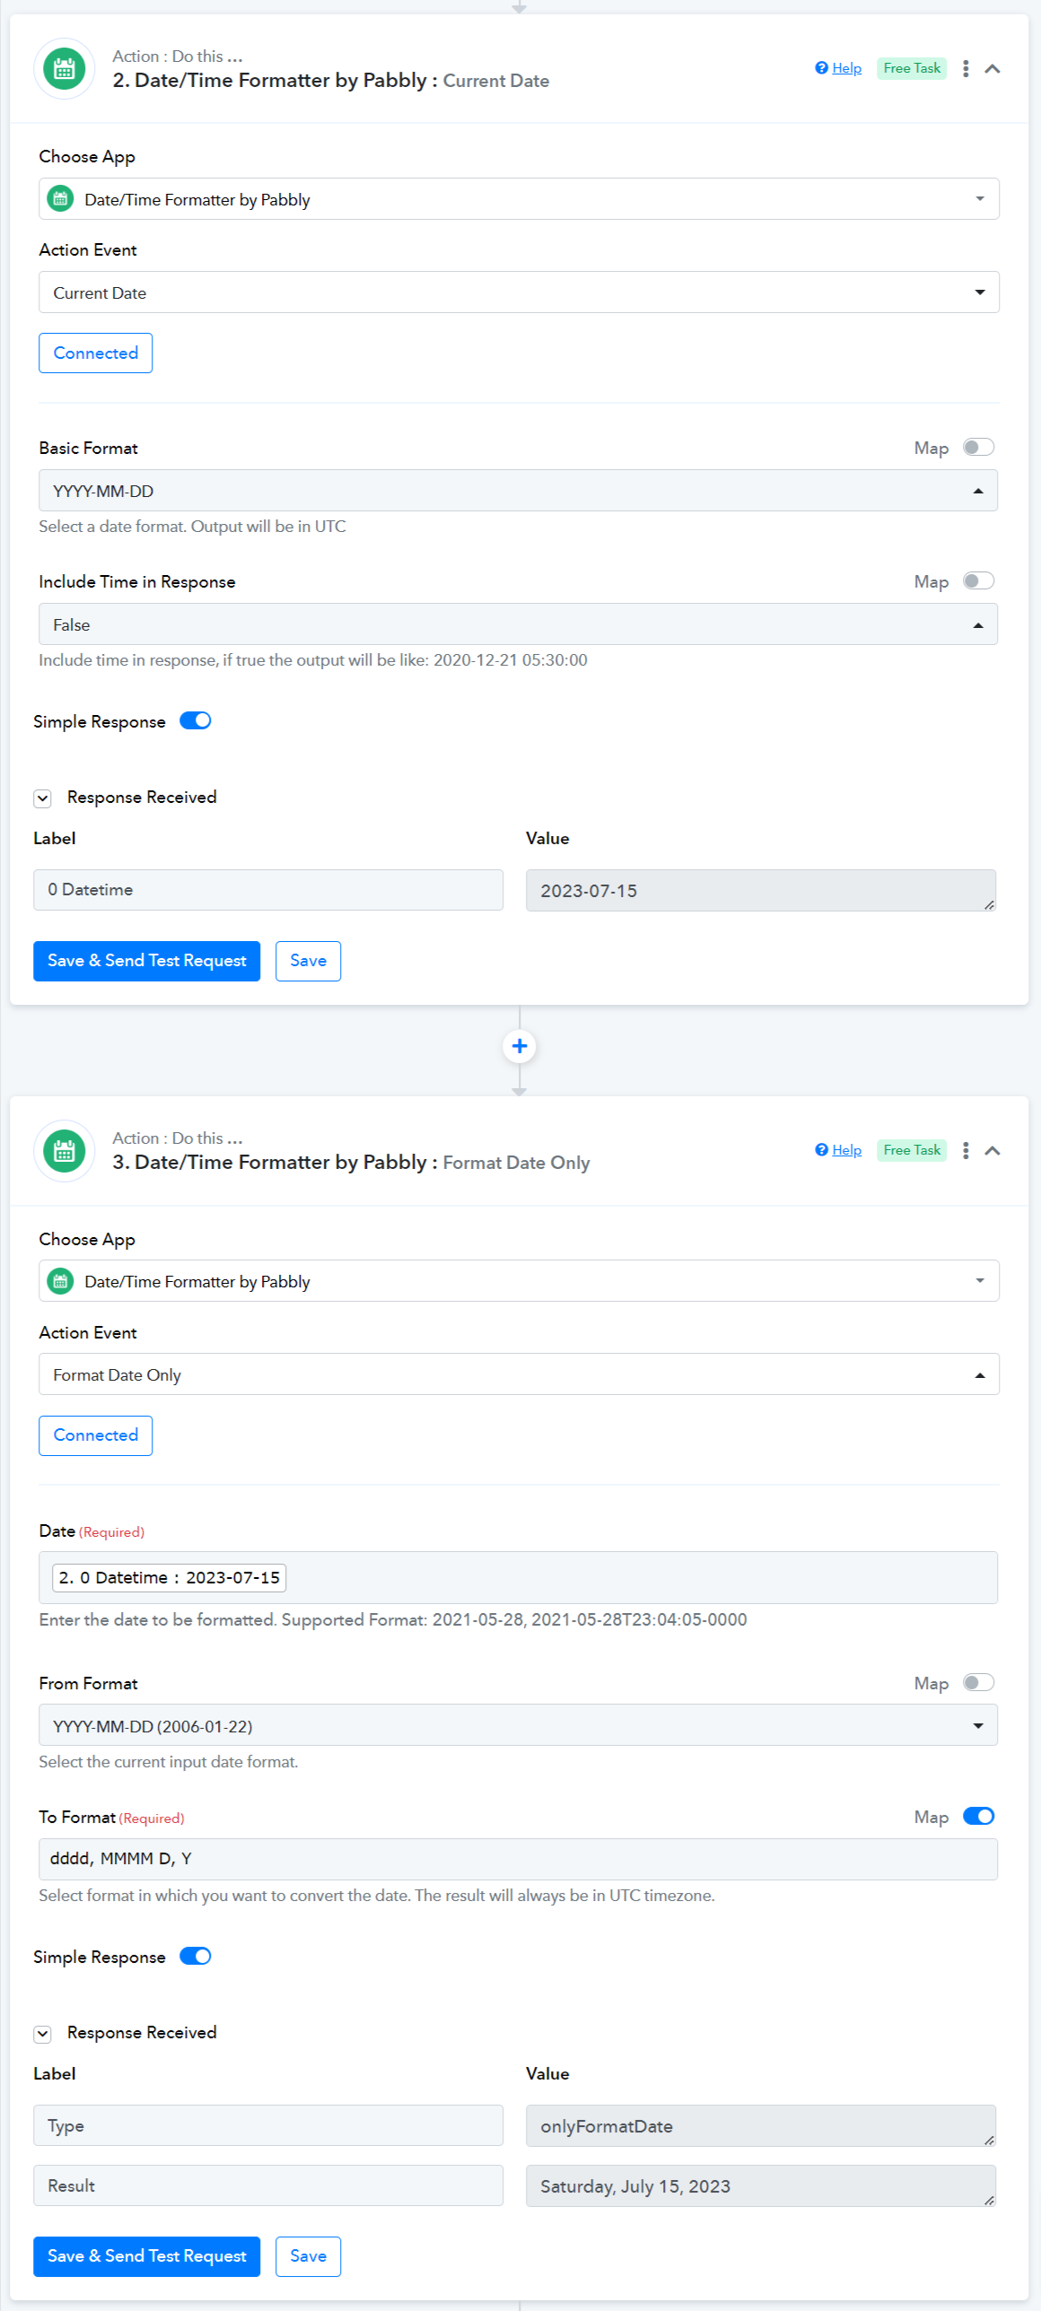Toggle Map switch for Basic Format
The height and width of the screenshot is (2311, 1041).
(978, 447)
